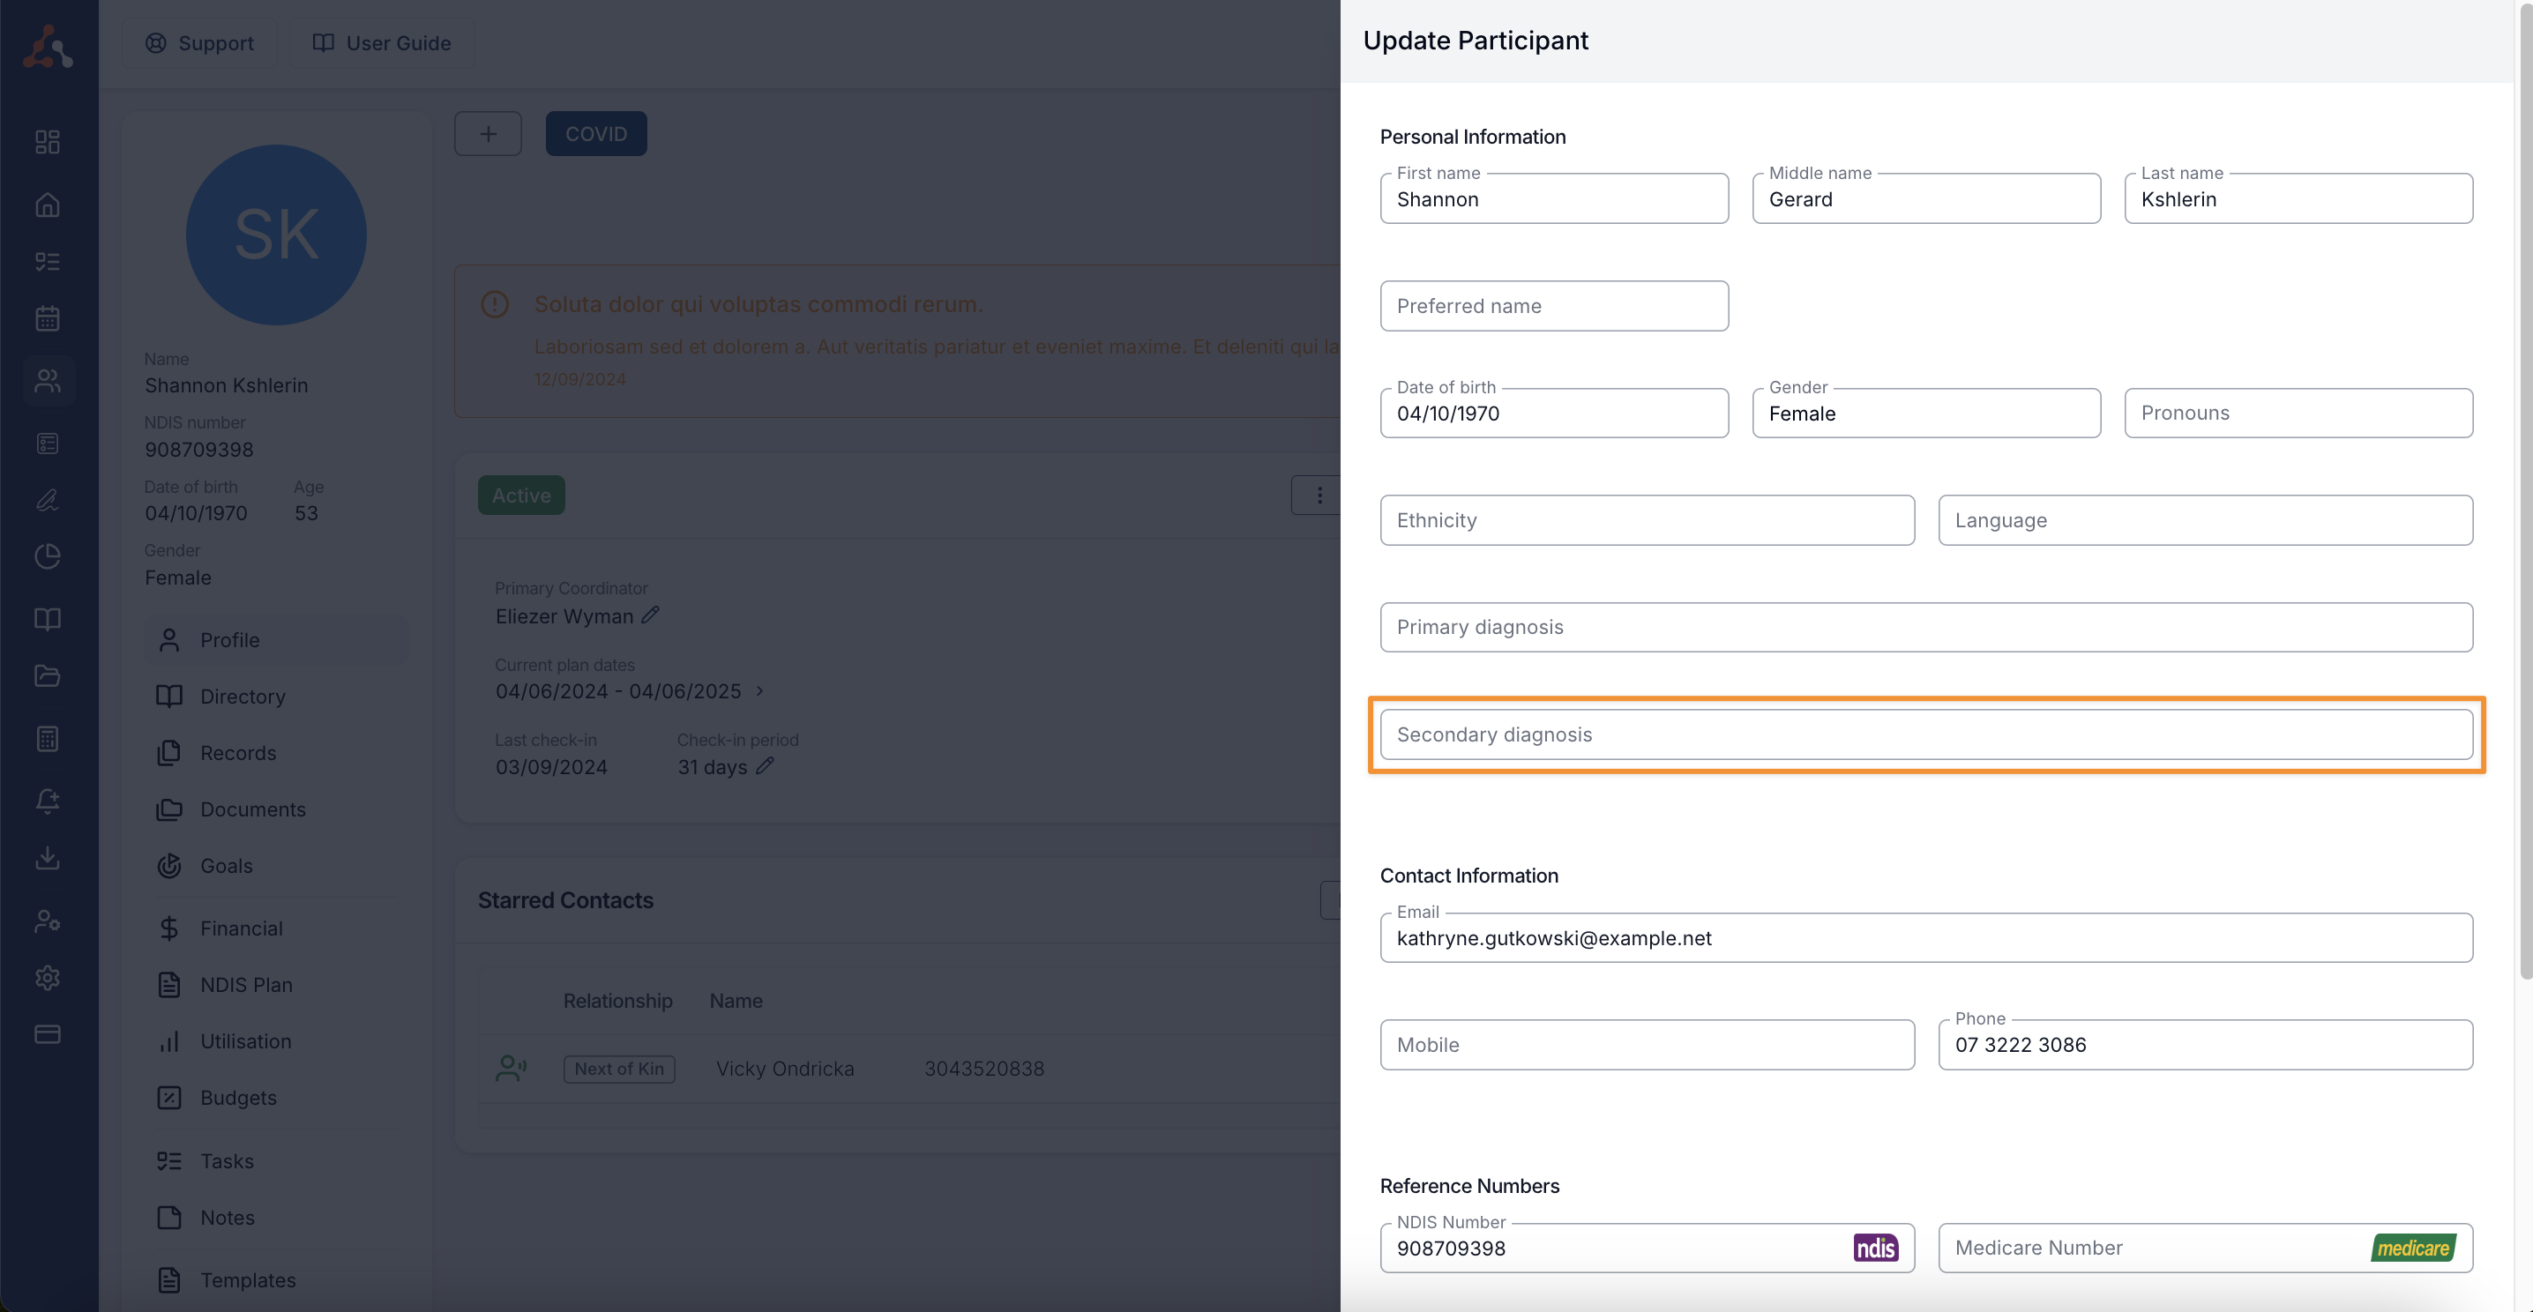Edit Primary Coordinator with the pencil icon
Screen dimensions: 2533x1312
point(650,615)
